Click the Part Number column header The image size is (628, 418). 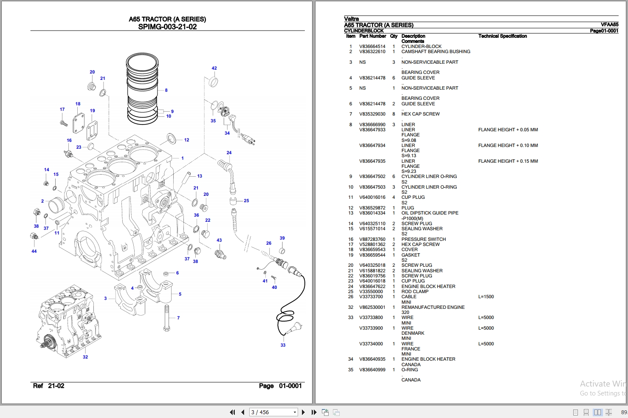point(372,36)
